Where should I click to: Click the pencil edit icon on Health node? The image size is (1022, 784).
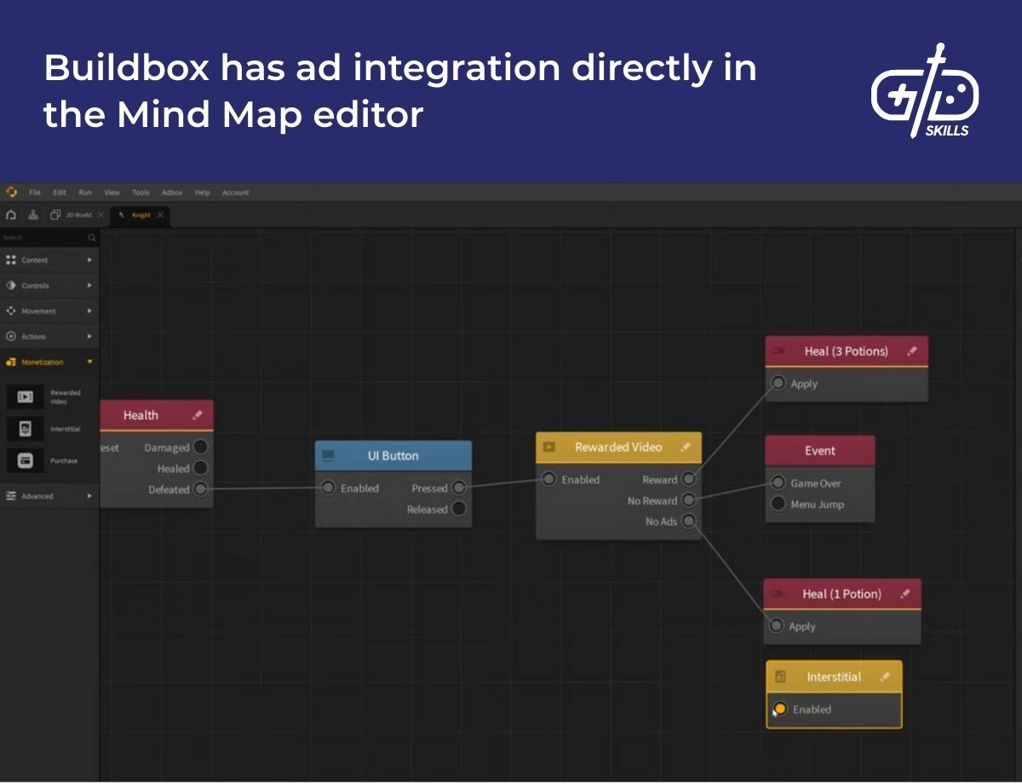tap(198, 414)
